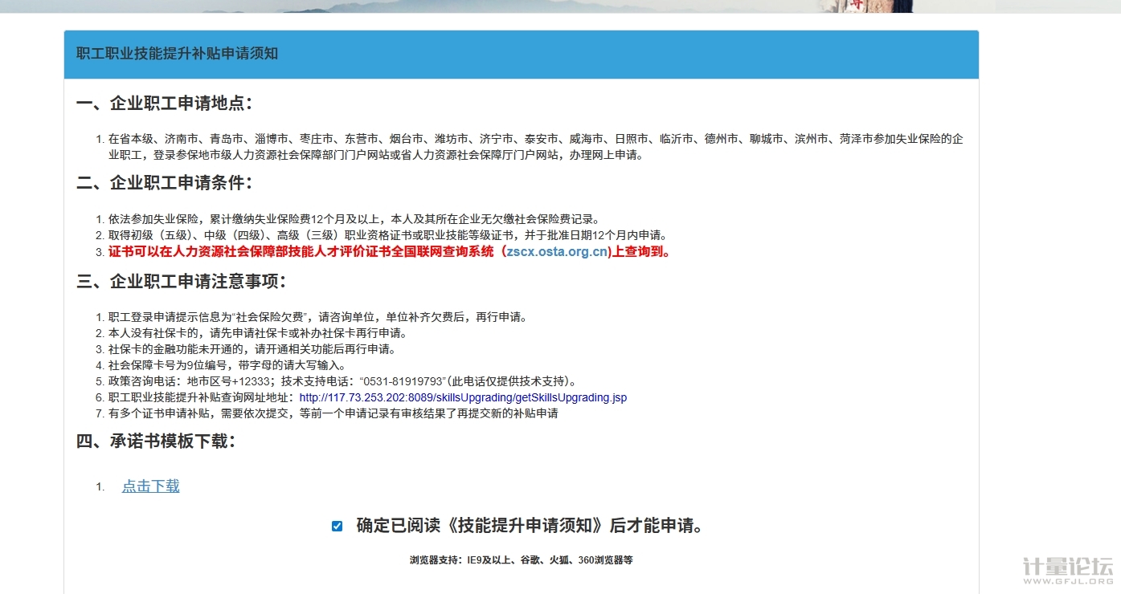Click the 政策咨询电话 phone number line

[342, 381]
